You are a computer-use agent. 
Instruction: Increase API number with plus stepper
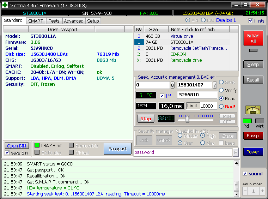[x=262, y=191]
